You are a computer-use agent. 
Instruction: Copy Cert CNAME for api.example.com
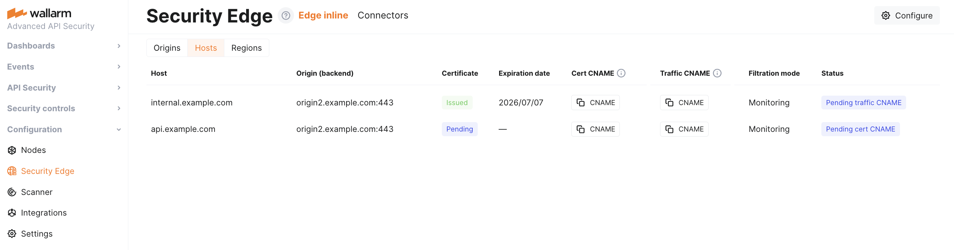coord(595,129)
